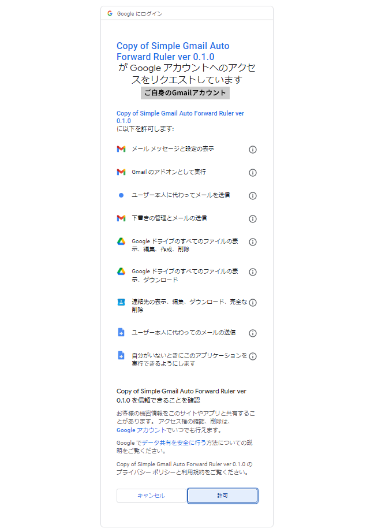Click the text に以下を許可します:

click(x=145, y=129)
